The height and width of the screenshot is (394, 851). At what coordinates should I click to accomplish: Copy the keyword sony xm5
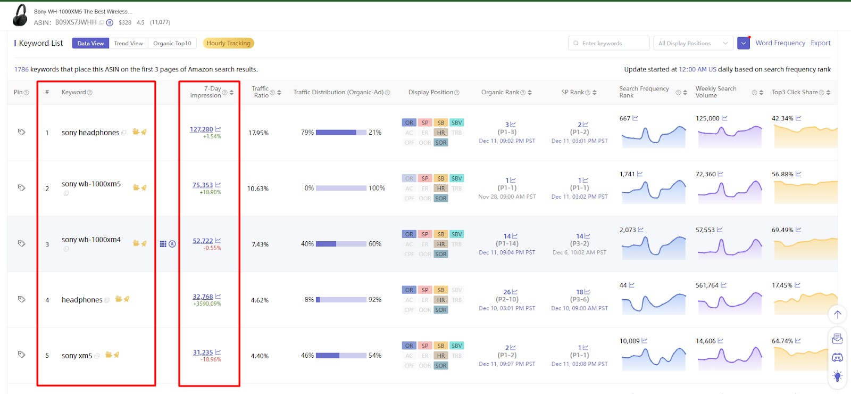[x=97, y=356]
